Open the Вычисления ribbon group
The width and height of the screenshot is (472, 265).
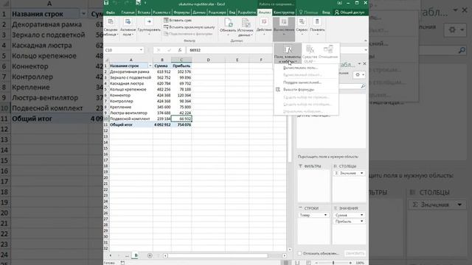point(284,29)
